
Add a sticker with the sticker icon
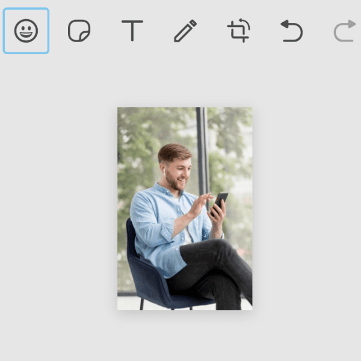[79, 31]
